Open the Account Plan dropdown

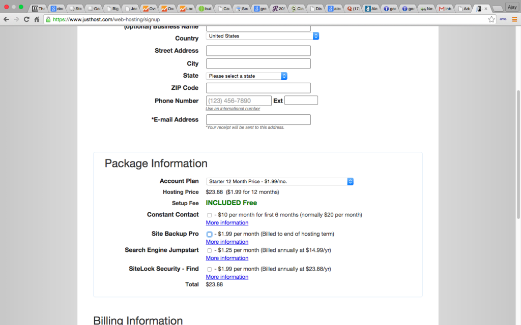point(279,181)
